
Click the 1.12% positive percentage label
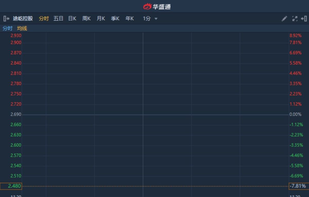click(x=295, y=104)
